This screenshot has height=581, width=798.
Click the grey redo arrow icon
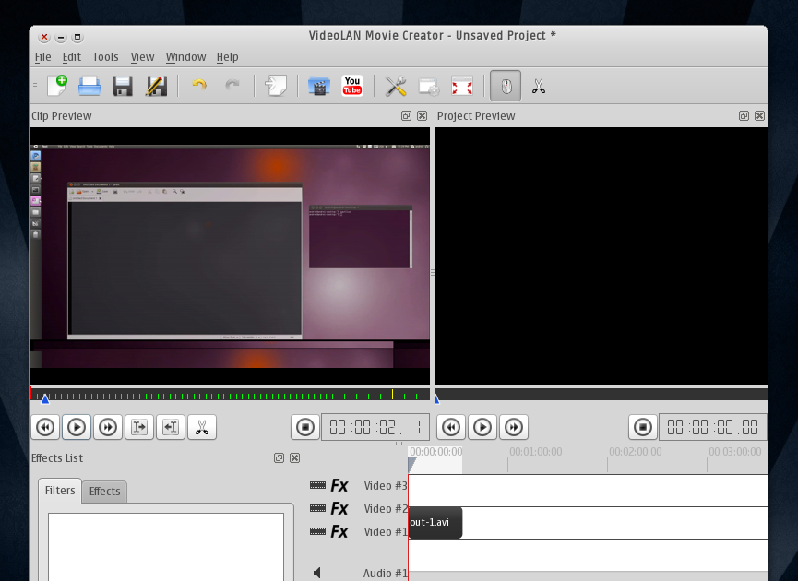[232, 85]
